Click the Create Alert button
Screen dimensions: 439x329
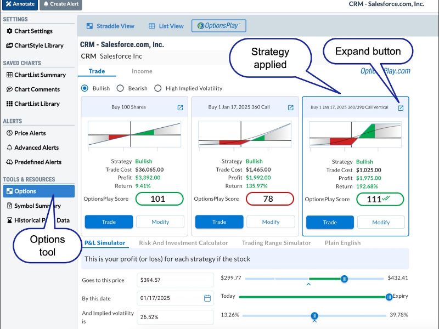(x=61, y=4)
